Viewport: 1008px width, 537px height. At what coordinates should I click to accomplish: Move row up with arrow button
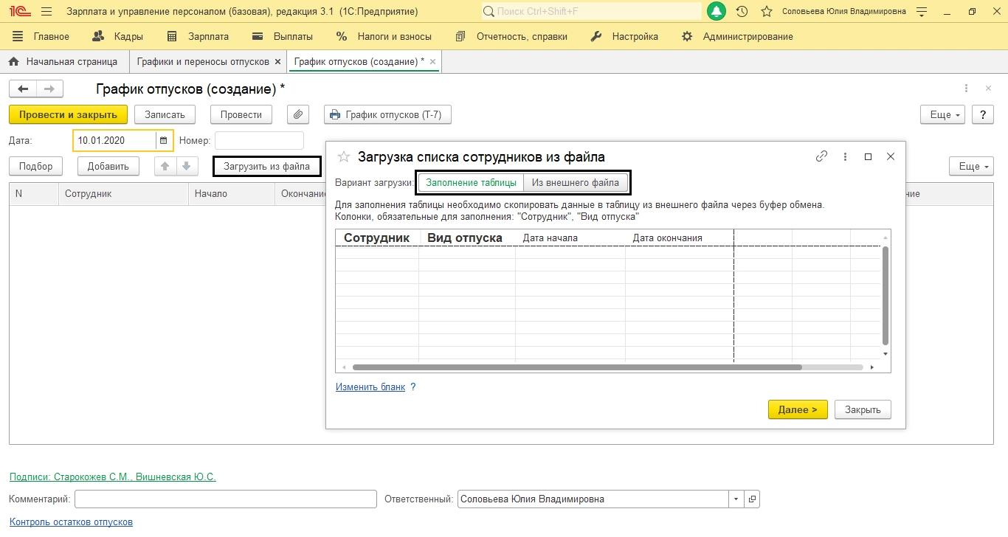click(165, 167)
